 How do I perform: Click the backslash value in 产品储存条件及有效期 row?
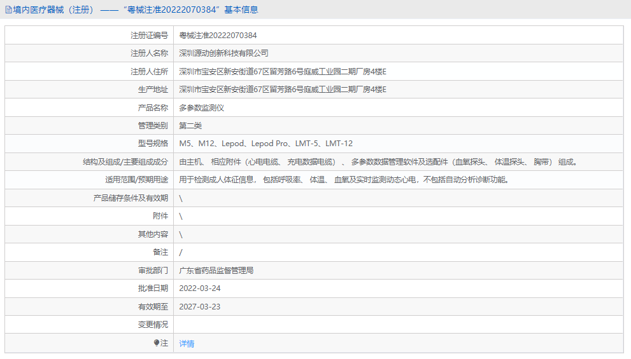pyautogui.click(x=181, y=198)
